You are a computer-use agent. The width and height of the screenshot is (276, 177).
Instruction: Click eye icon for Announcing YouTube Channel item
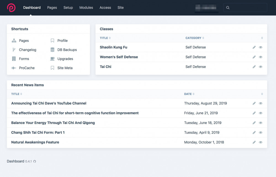(x=261, y=104)
